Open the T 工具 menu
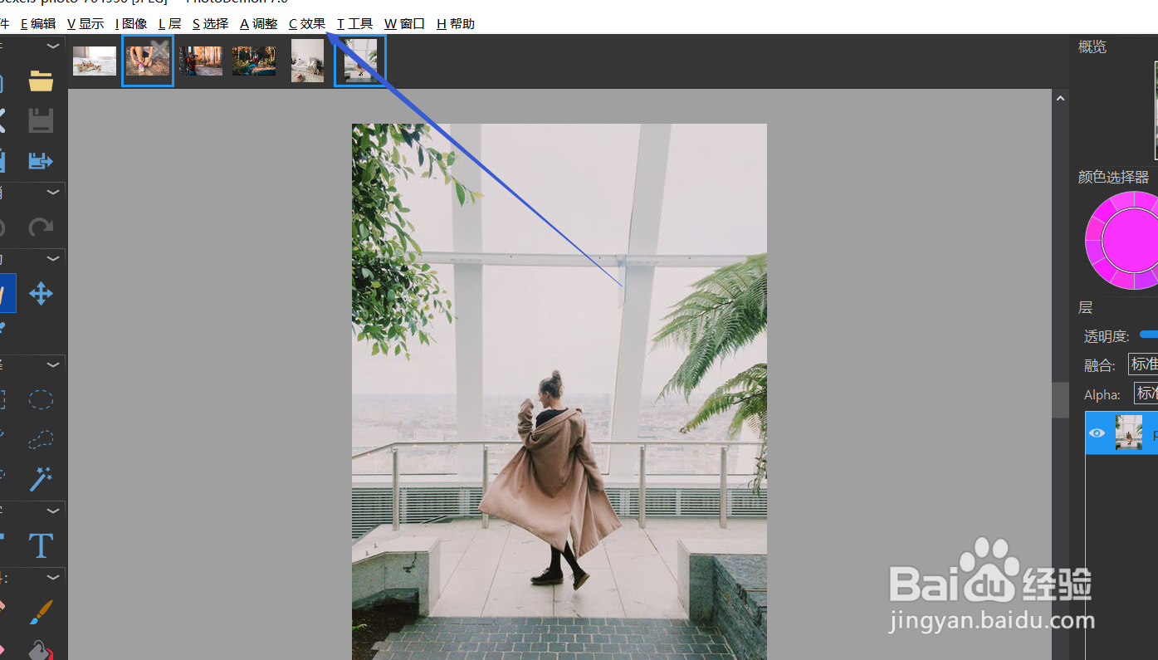 [x=354, y=24]
